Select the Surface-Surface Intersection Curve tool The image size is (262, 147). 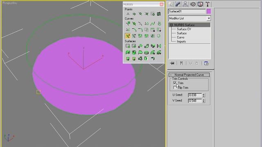(x=147, y=30)
